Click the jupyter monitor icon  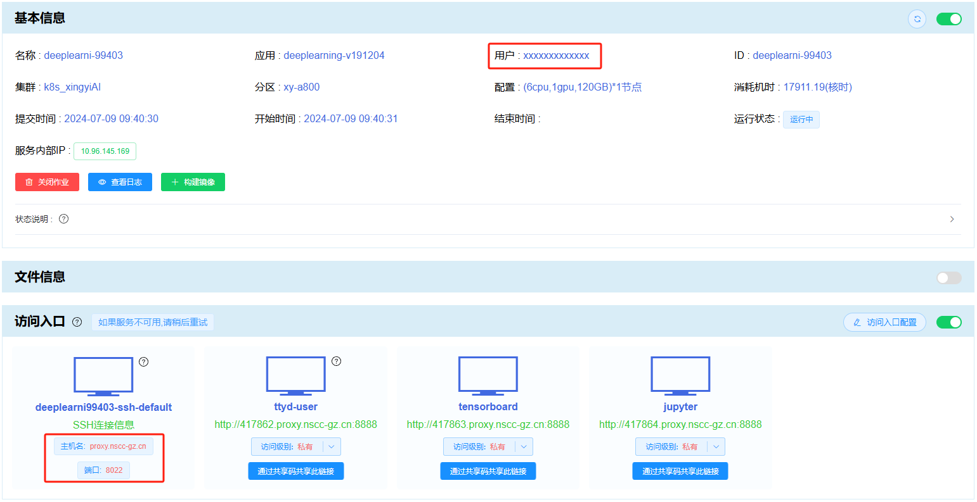pos(680,375)
